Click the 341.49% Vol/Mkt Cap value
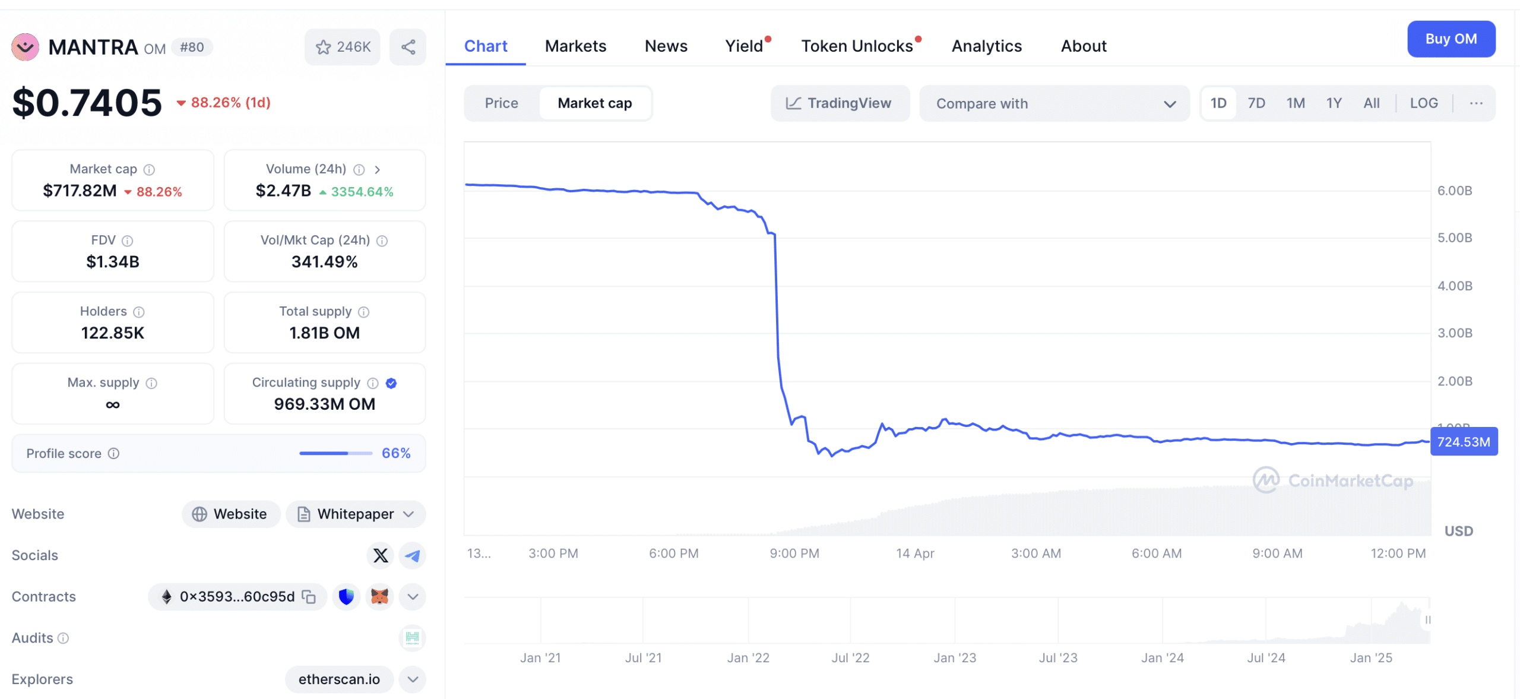The image size is (1520, 699). 325,262
